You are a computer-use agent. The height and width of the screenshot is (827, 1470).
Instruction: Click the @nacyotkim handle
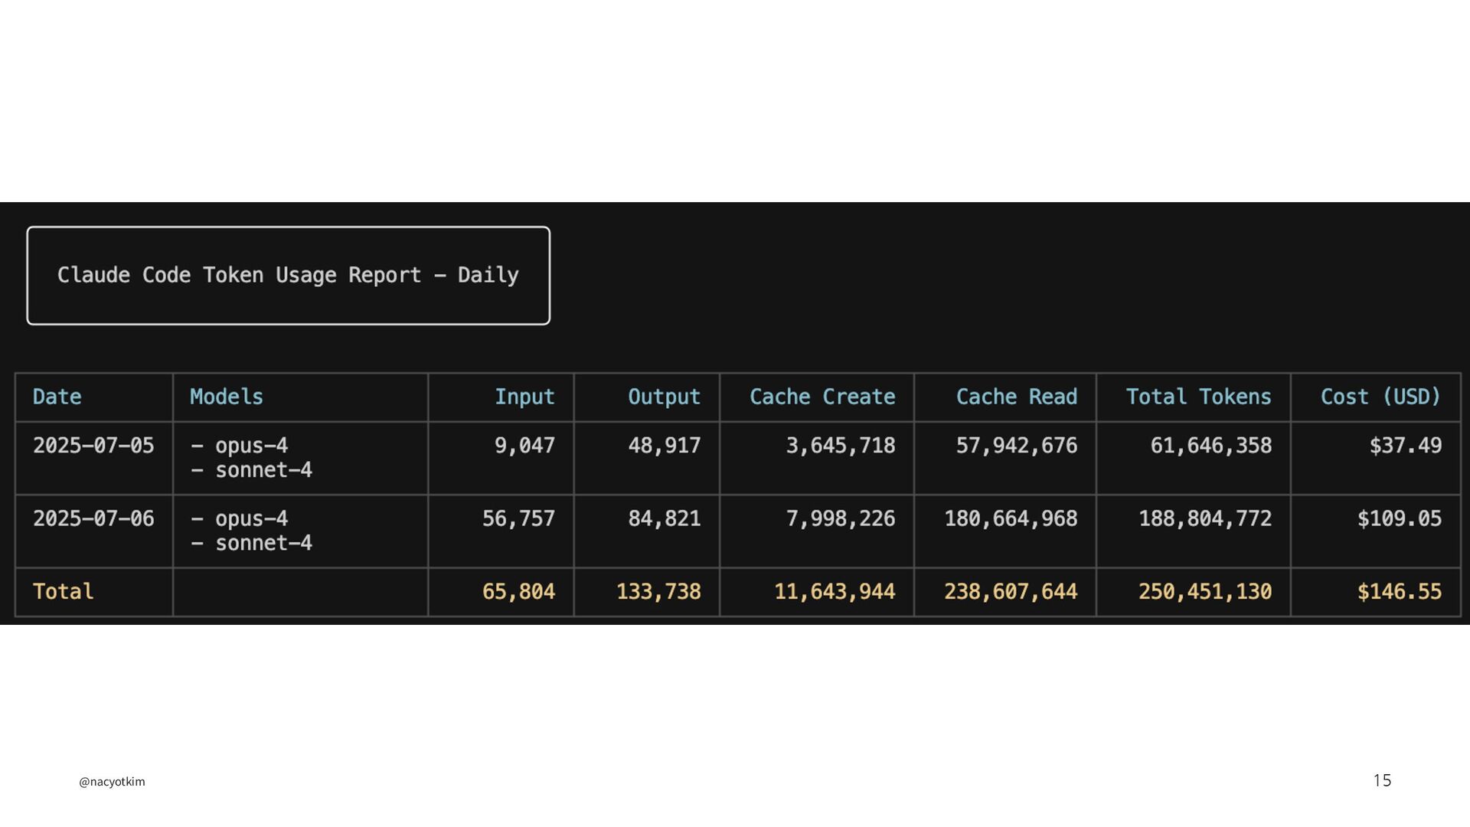(x=112, y=782)
